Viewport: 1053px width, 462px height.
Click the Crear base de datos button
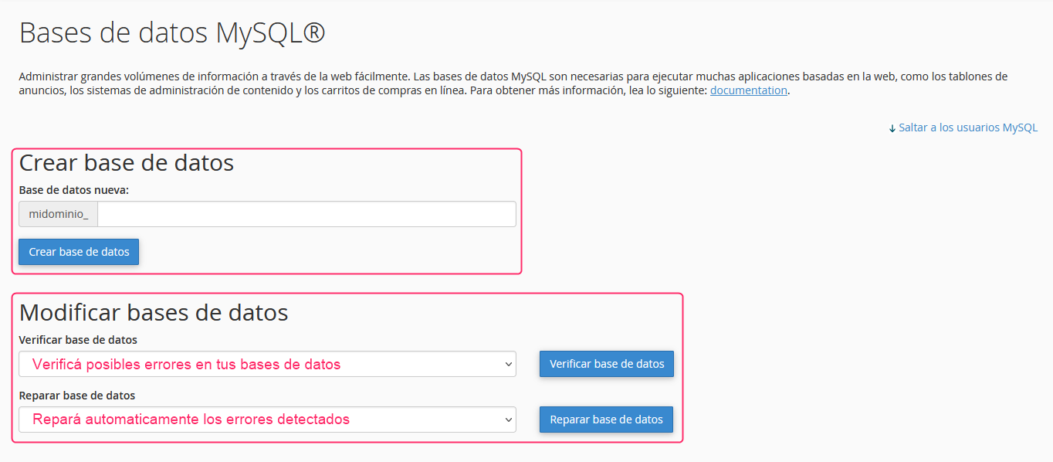(x=79, y=252)
